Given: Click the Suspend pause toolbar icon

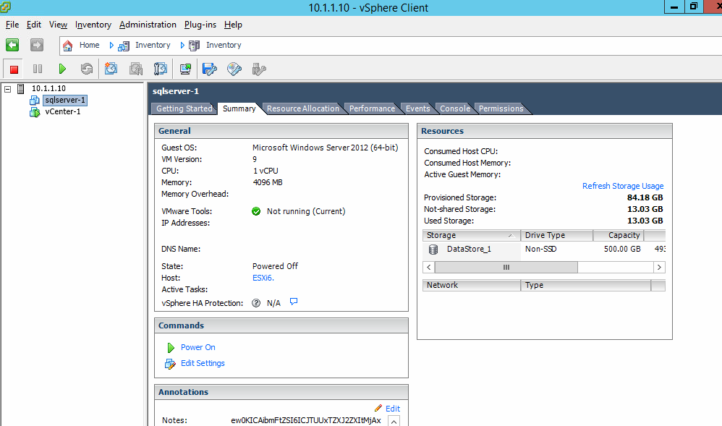Looking at the screenshot, I should pyautogui.click(x=38, y=69).
